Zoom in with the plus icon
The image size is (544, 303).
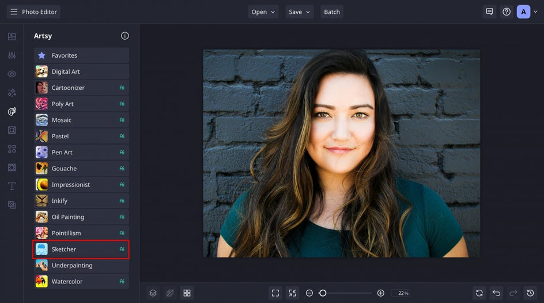point(380,293)
